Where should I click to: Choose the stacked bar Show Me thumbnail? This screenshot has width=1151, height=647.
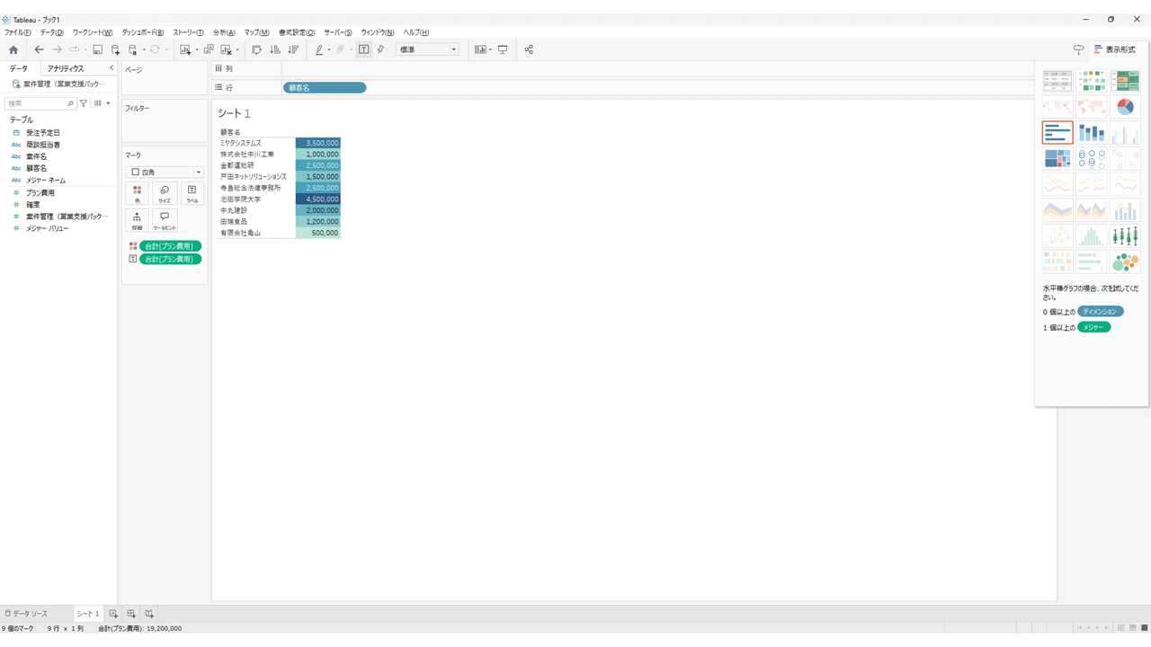point(1091,133)
